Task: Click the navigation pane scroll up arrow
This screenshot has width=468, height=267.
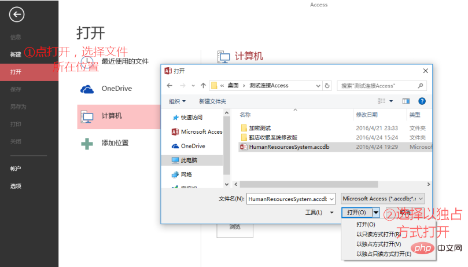Action: 227,113
